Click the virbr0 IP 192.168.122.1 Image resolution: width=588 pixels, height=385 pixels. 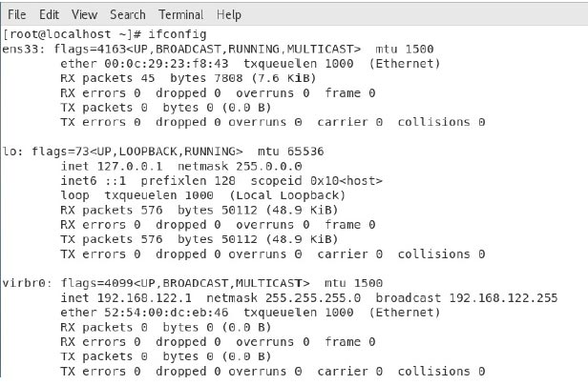click(x=144, y=298)
